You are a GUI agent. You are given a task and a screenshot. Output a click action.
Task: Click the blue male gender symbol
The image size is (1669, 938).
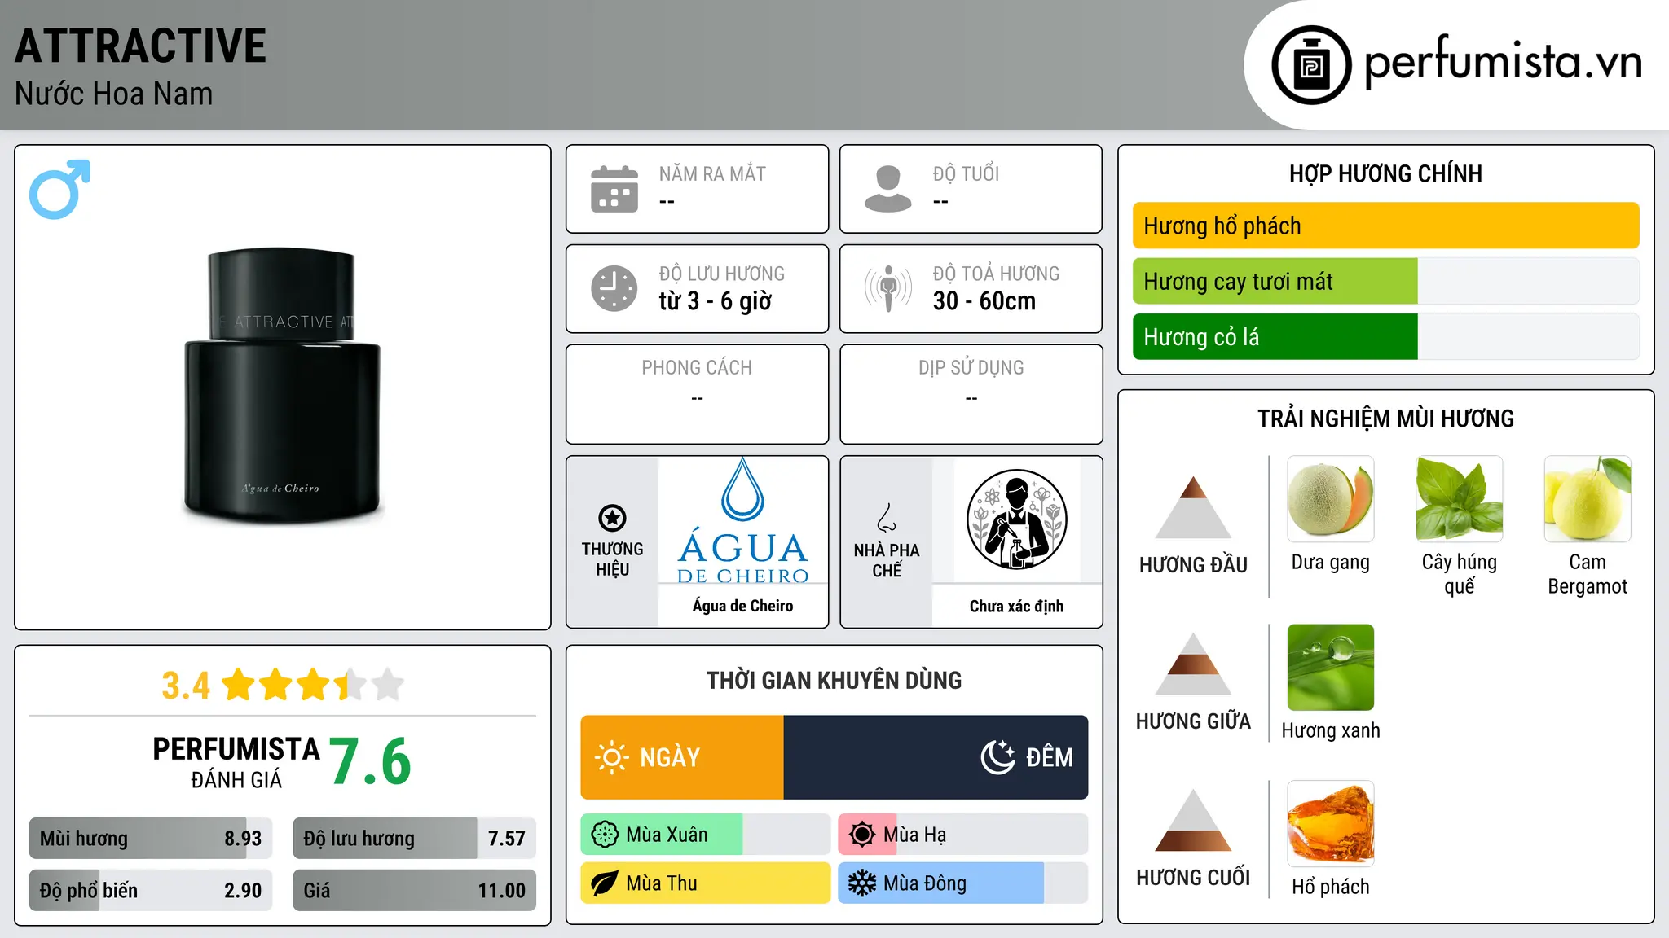click(59, 189)
